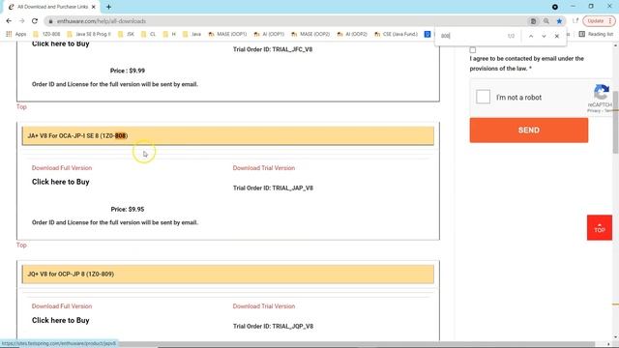The height and width of the screenshot is (348, 619).
Task: Open the Java SE 8 Prog II bookmark folder
Action: pyautogui.click(x=89, y=35)
